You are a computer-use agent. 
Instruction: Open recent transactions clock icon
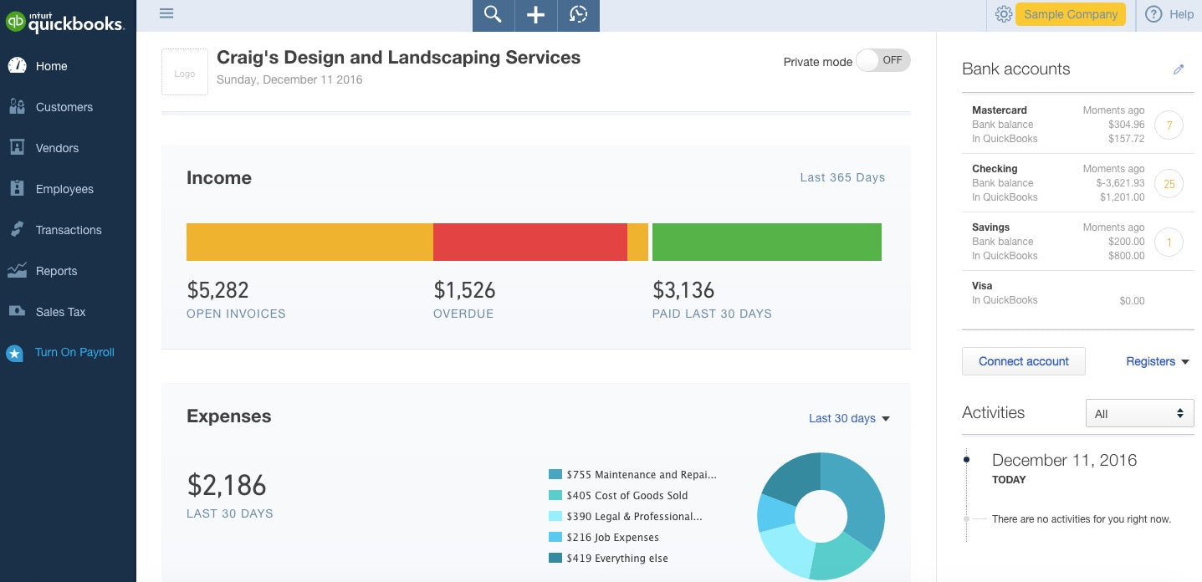pyautogui.click(x=578, y=15)
